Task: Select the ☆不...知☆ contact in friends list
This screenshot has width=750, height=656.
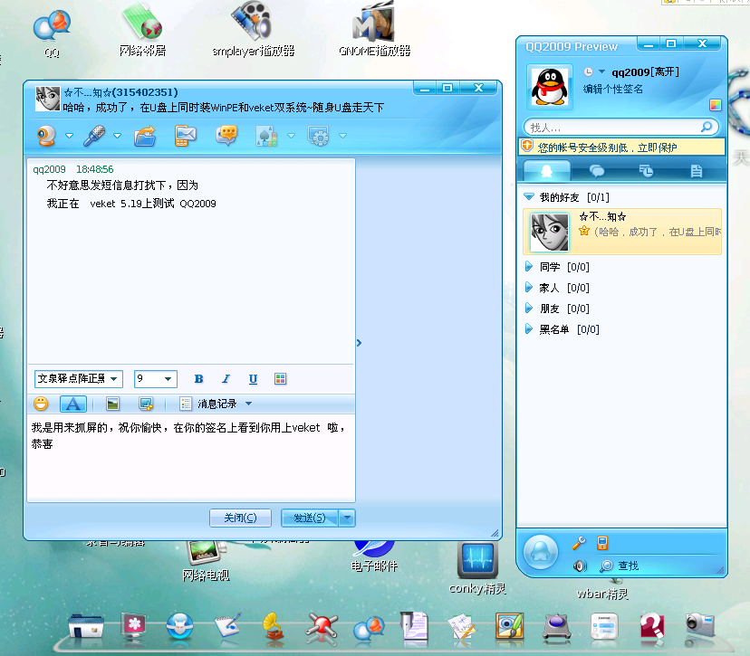Action: coord(622,232)
